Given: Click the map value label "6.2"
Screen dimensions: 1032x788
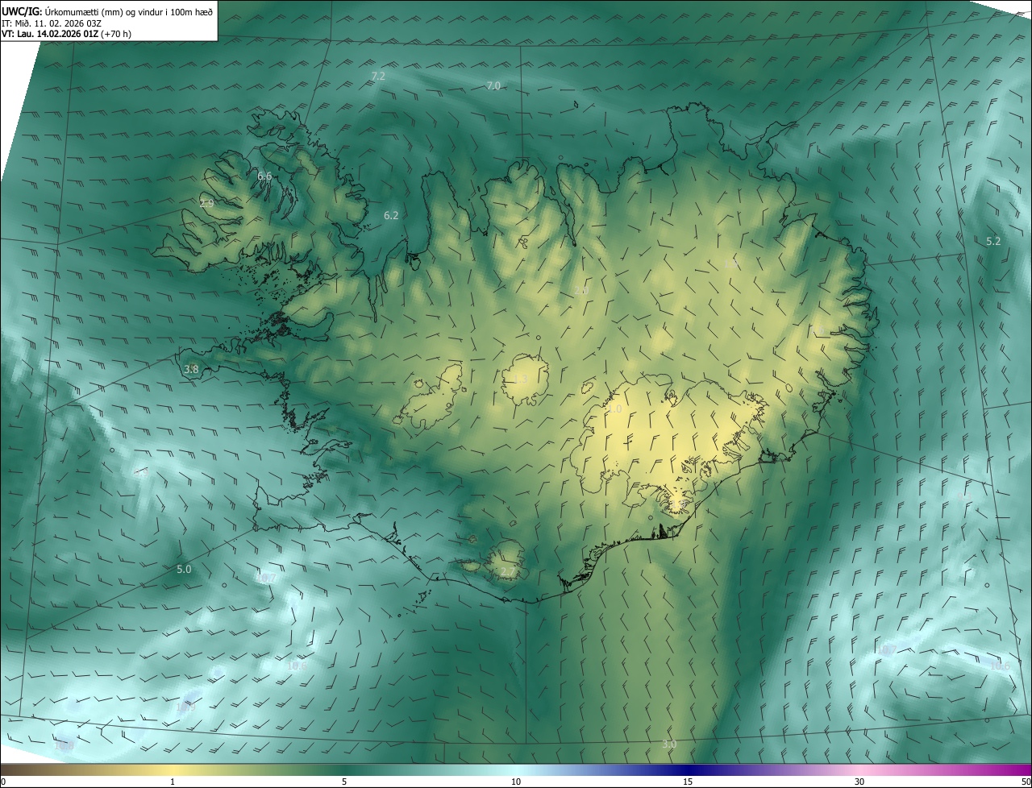Looking at the screenshot, I should pyautogui.click(x=391, y=215).
